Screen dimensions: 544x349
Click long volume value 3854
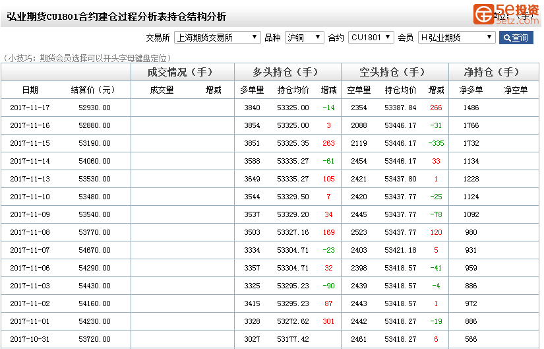(253, 125)
